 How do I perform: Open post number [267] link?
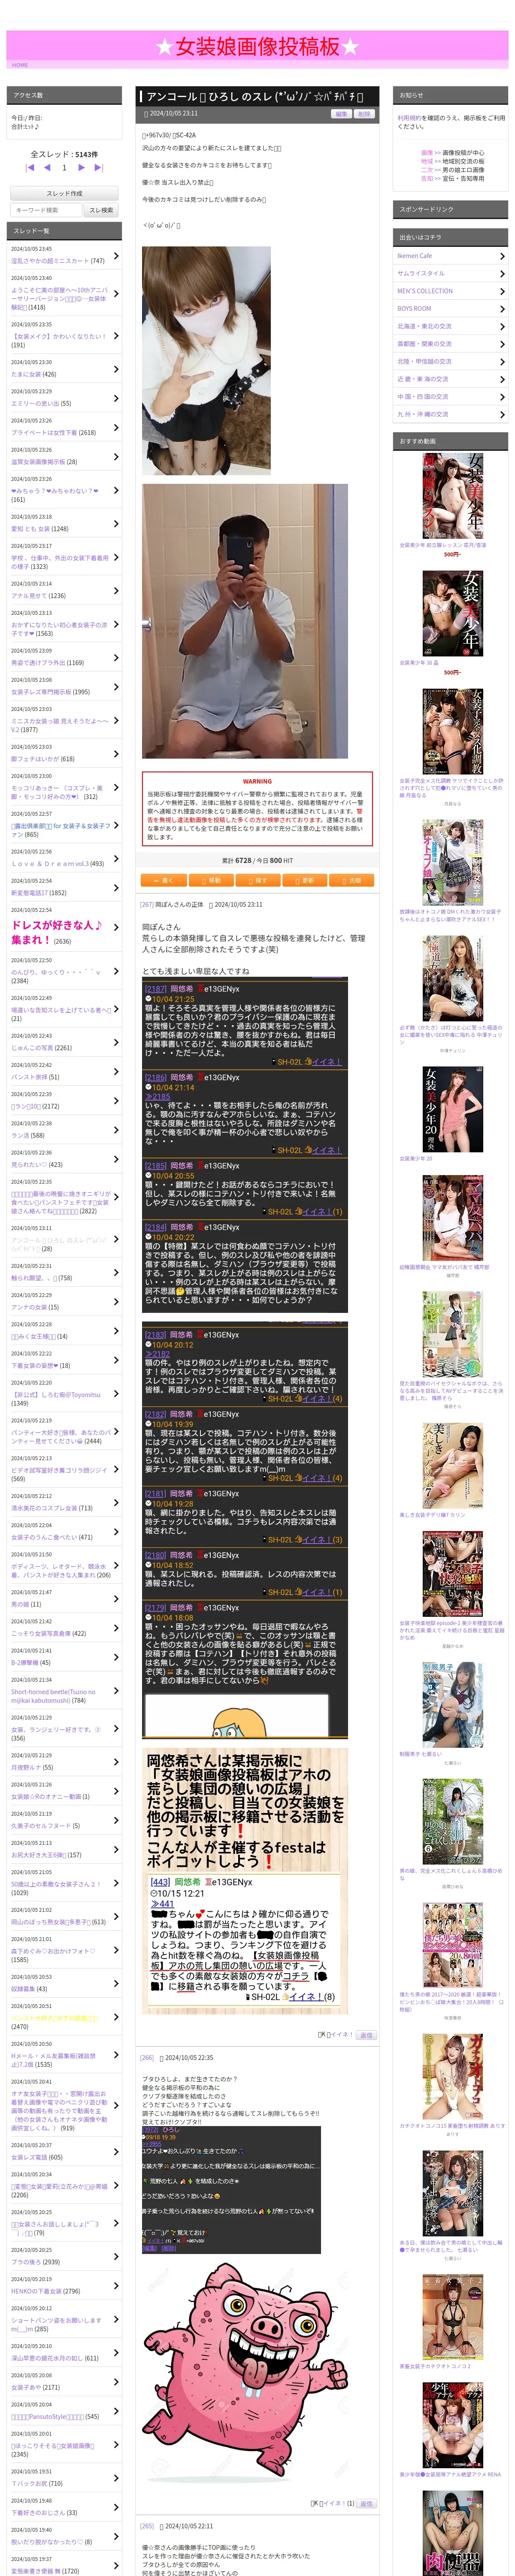147,904
